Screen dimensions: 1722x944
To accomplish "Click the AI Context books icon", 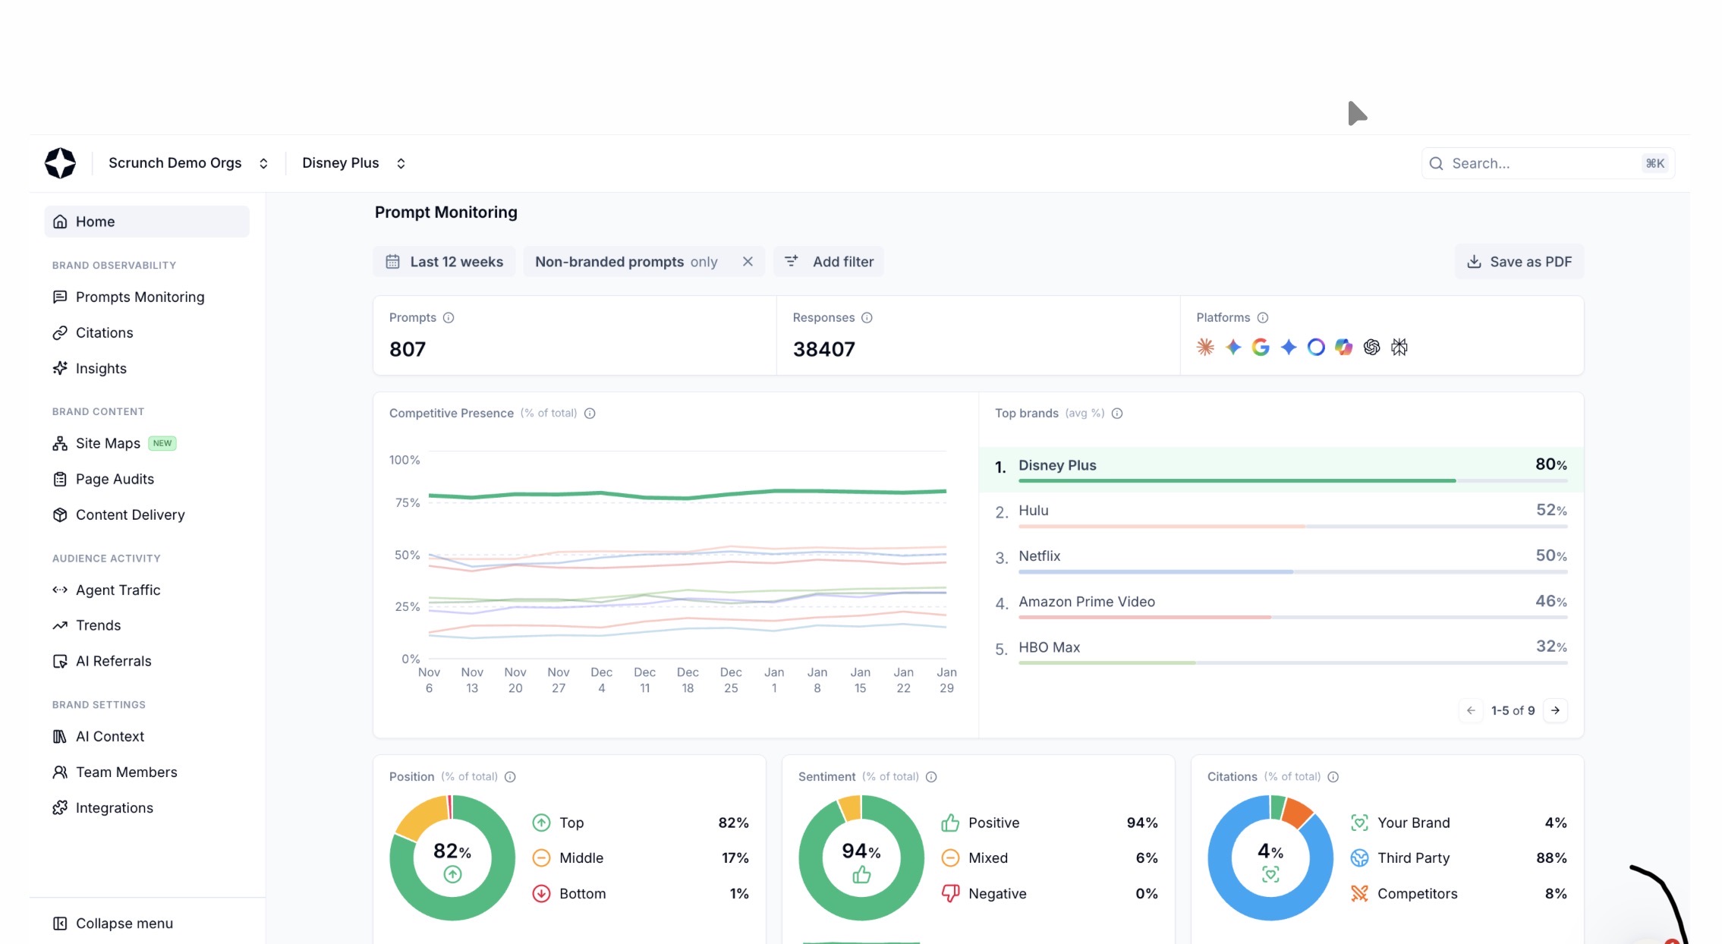I will 60,736.
